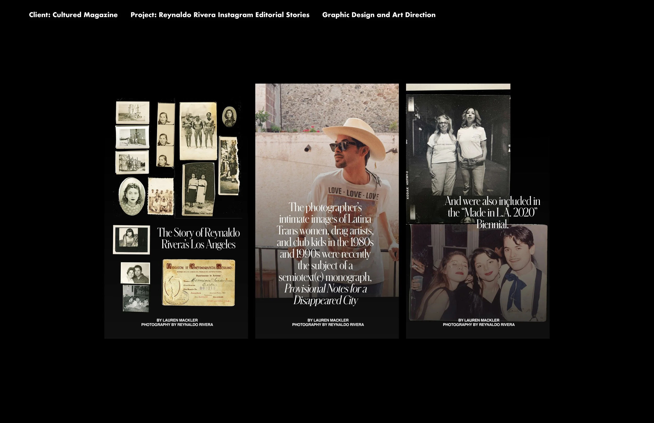Image resolution: width=654 pixels, height=423 pixels.
Task: Click the 'Project: Reynaldo Rivera Instagram Editorial Stories' title
Action: (220, 15)
